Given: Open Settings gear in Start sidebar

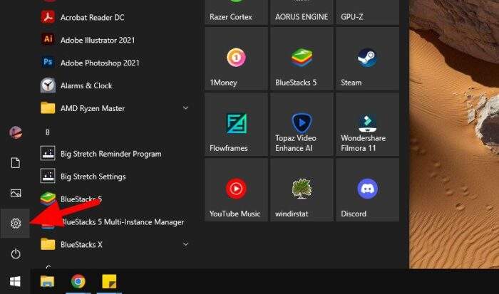Looking at the screenshot, I should click(15, 223).
